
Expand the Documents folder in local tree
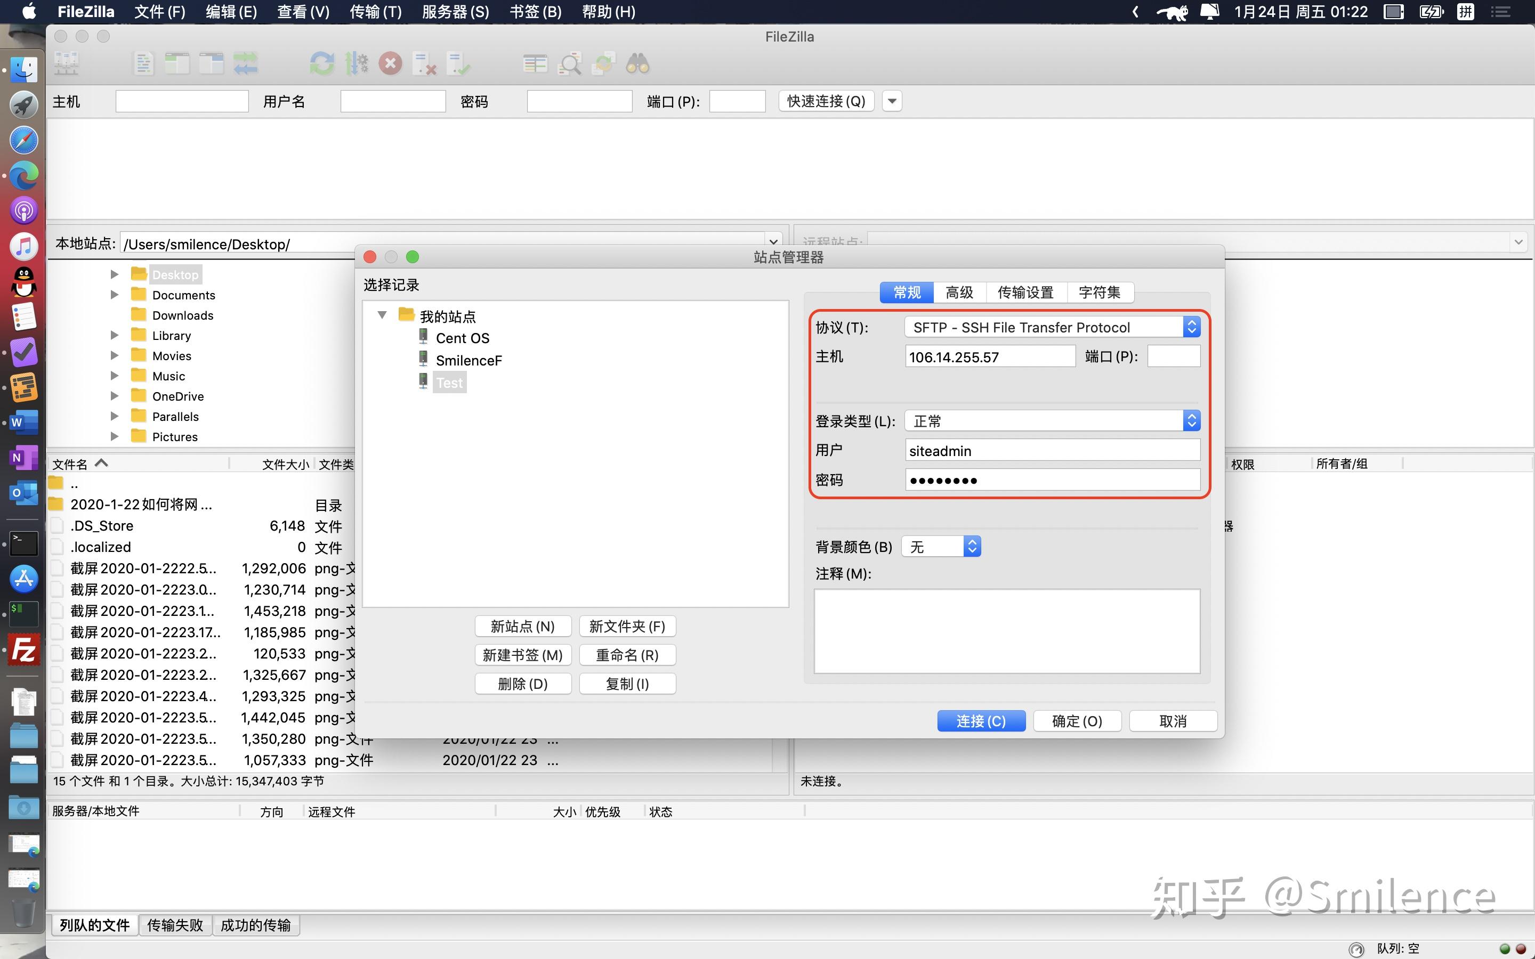(x=114, y=295)
